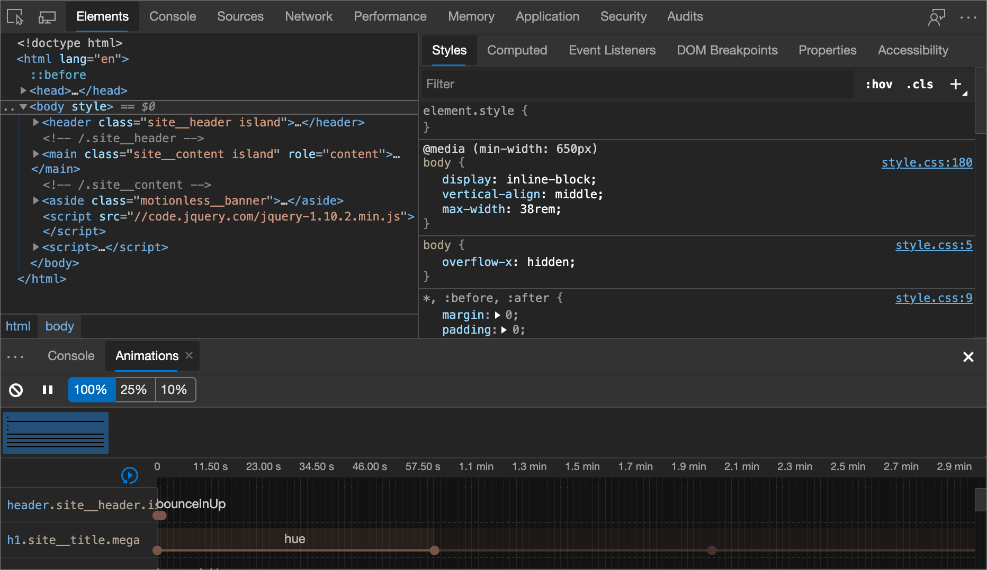Set animation speed to 10%
The width and height of the screenshot is (987, 570).
pyautogui.click(x=174, y=390)
